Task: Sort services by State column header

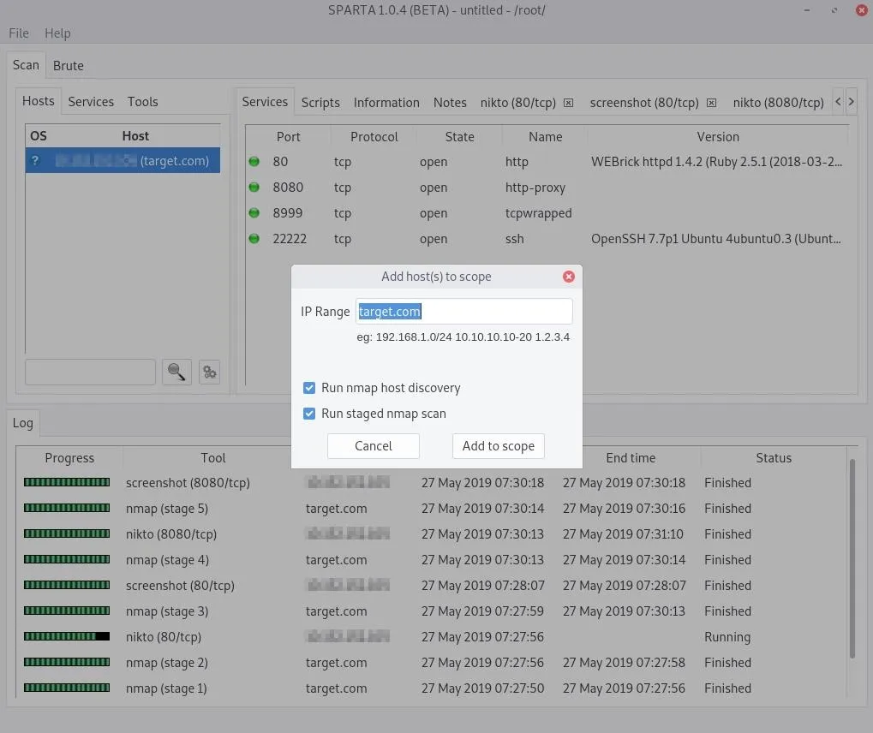Action: coord(459,137)
